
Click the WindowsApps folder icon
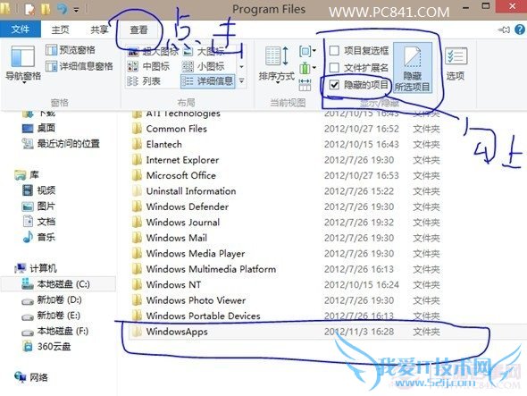(x=137, y=332)
